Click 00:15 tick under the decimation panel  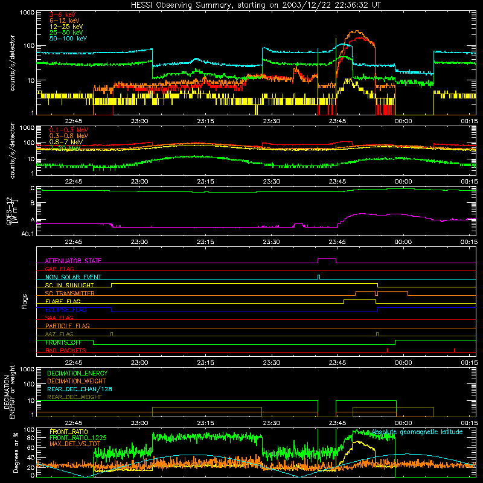[469, 423]
